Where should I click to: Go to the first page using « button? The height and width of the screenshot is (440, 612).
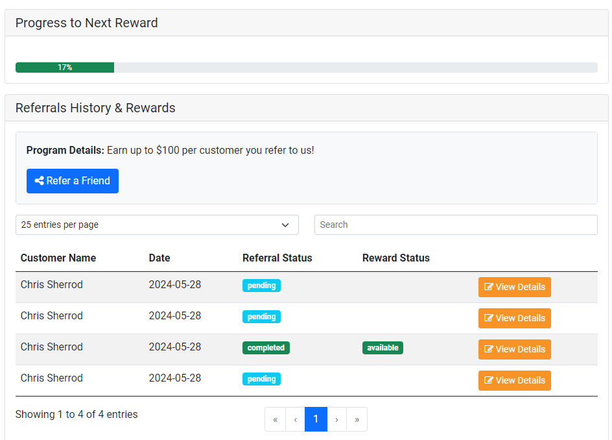[x=275, y=419]
